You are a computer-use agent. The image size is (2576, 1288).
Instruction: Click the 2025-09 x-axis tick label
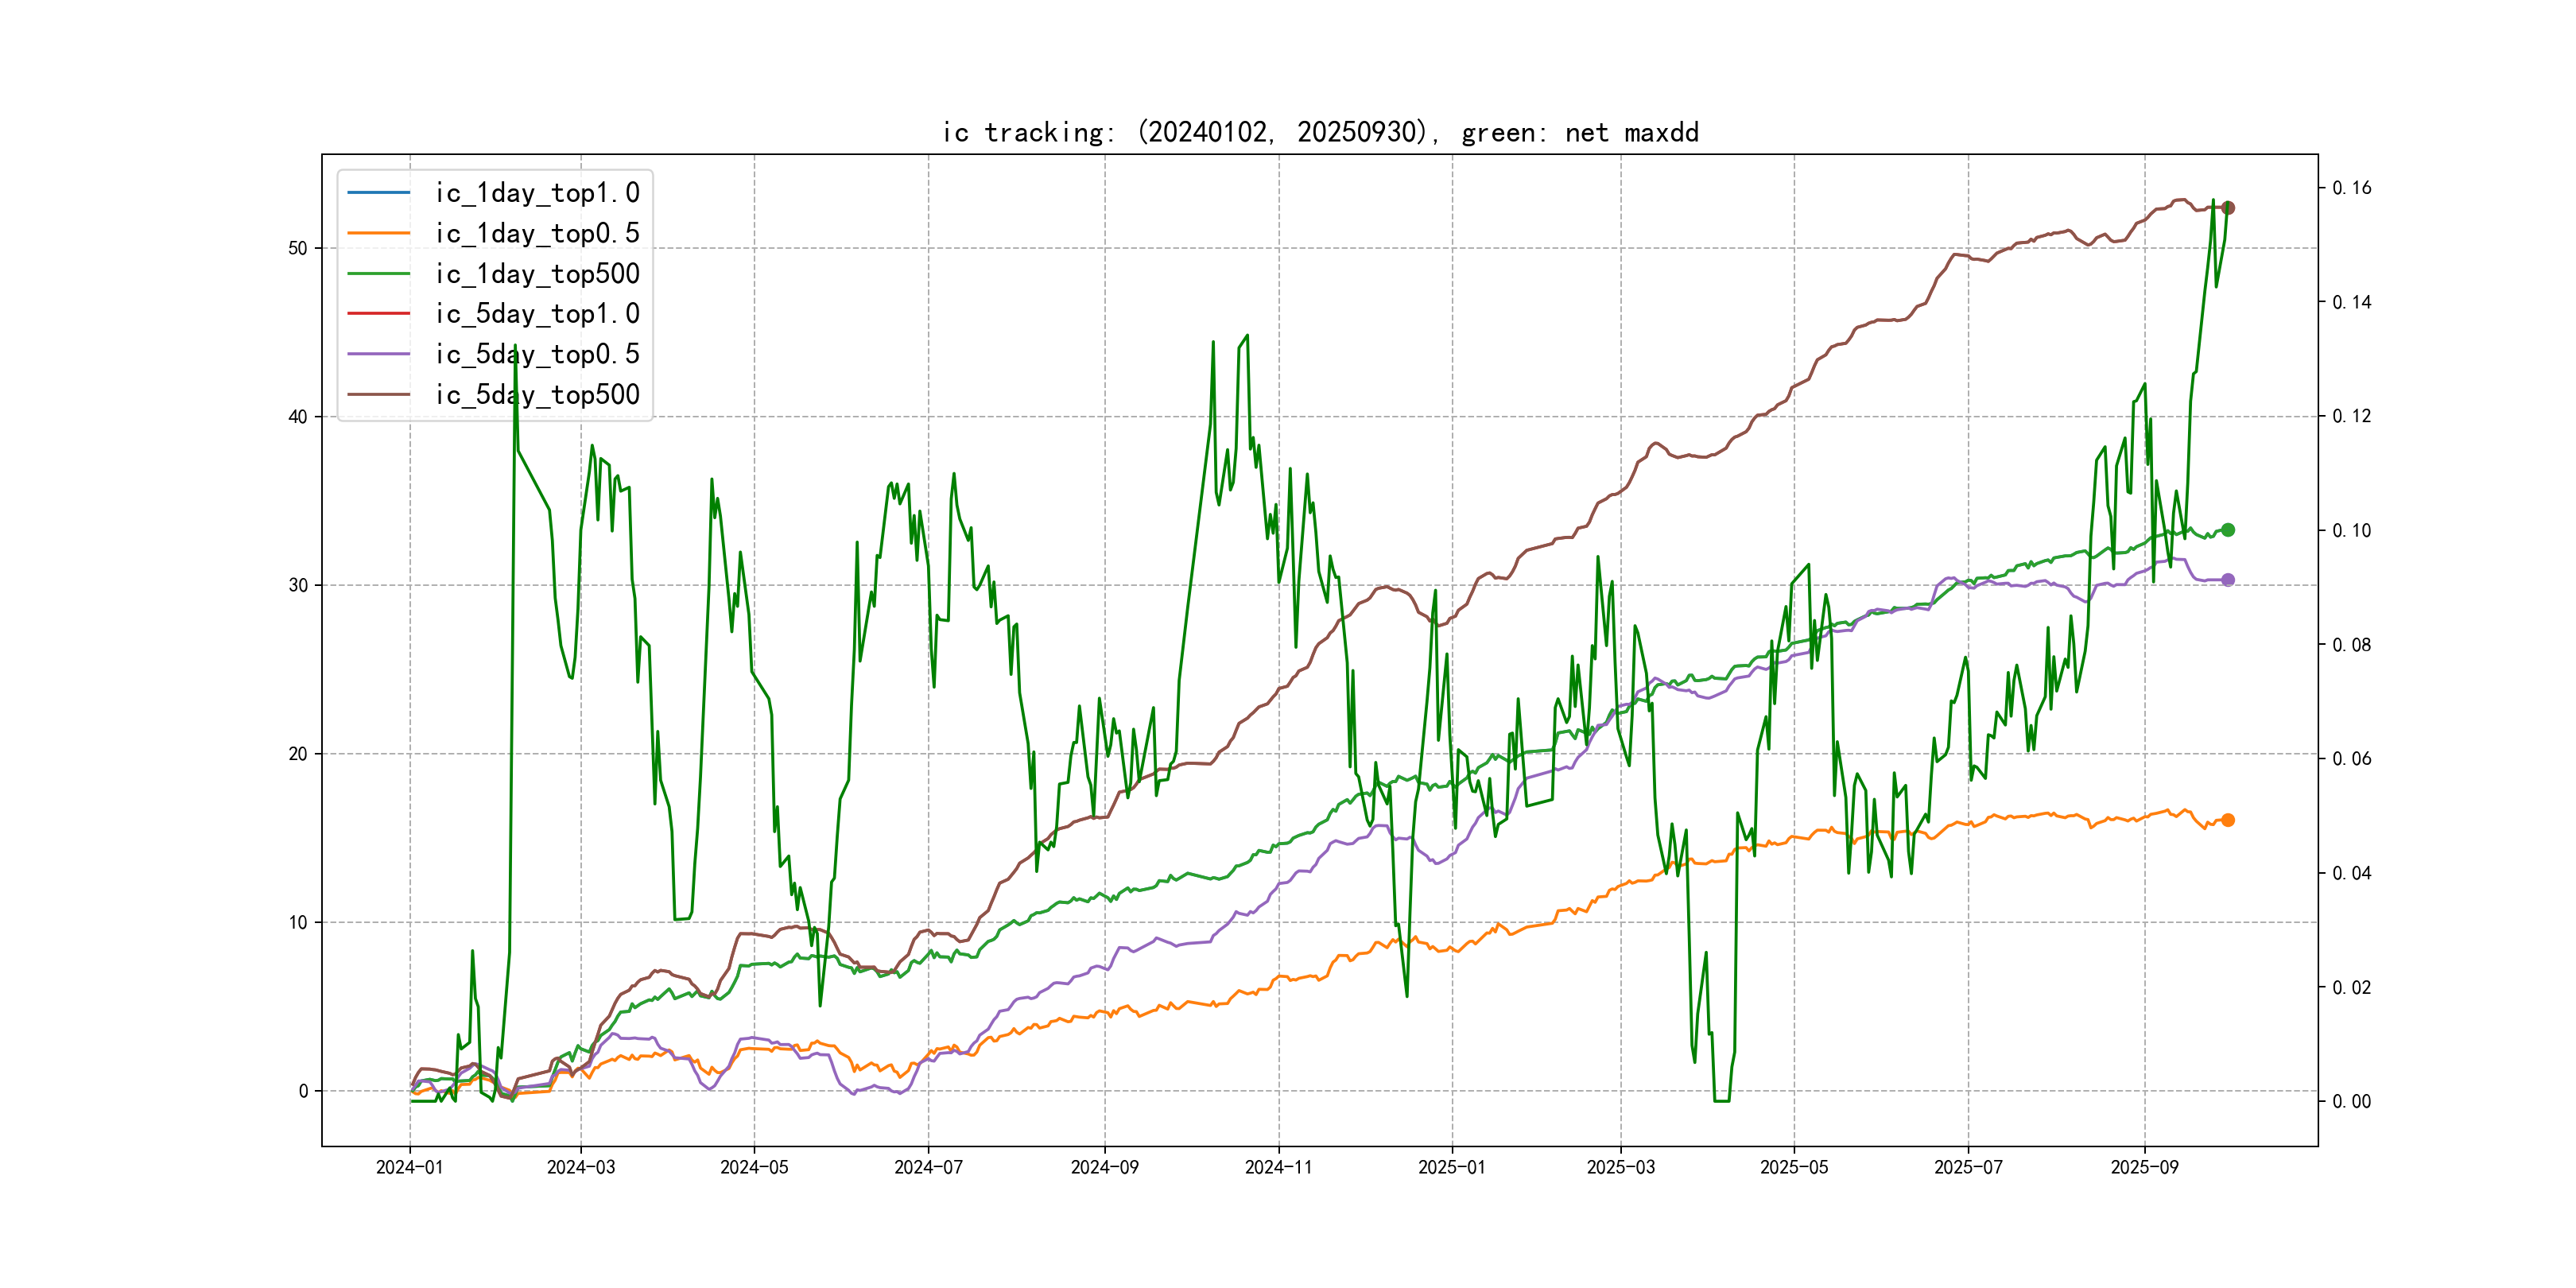point(2144,1167)
